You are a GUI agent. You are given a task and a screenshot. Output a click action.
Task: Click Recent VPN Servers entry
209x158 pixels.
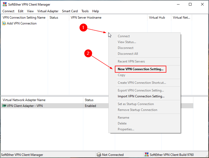pyautogui.click(x=145, y=61)
